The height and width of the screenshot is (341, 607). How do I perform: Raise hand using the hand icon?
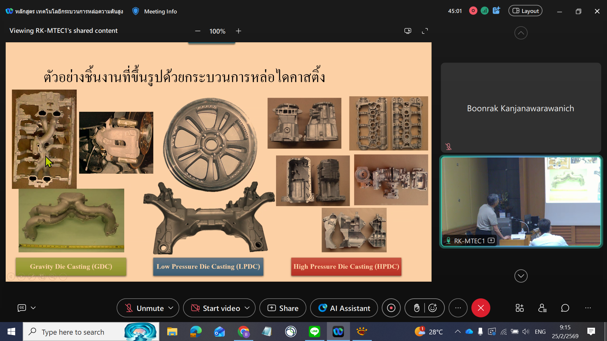(416, 308)
